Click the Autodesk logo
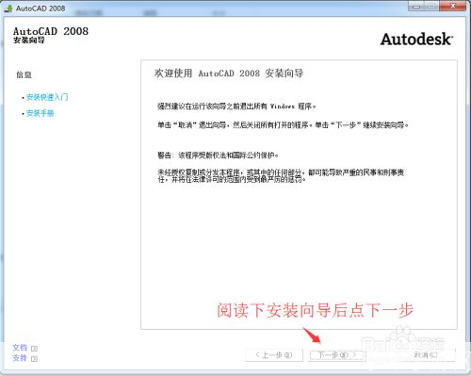The image size is (471, 376). pyautogui.click(x=416, y=40)
